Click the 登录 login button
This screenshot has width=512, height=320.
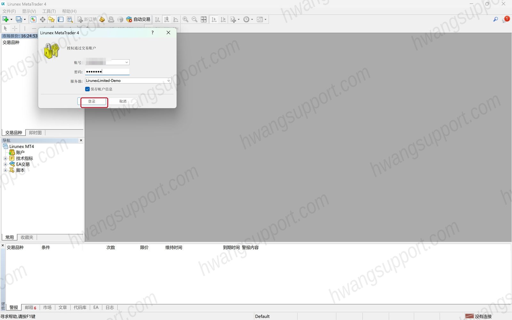(x=92, y=101)
